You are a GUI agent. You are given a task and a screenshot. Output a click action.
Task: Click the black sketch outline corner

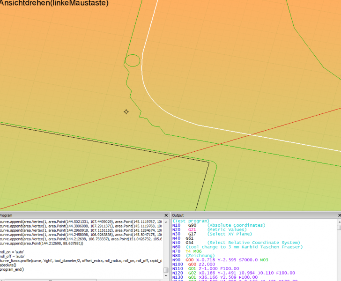[208, 163]
